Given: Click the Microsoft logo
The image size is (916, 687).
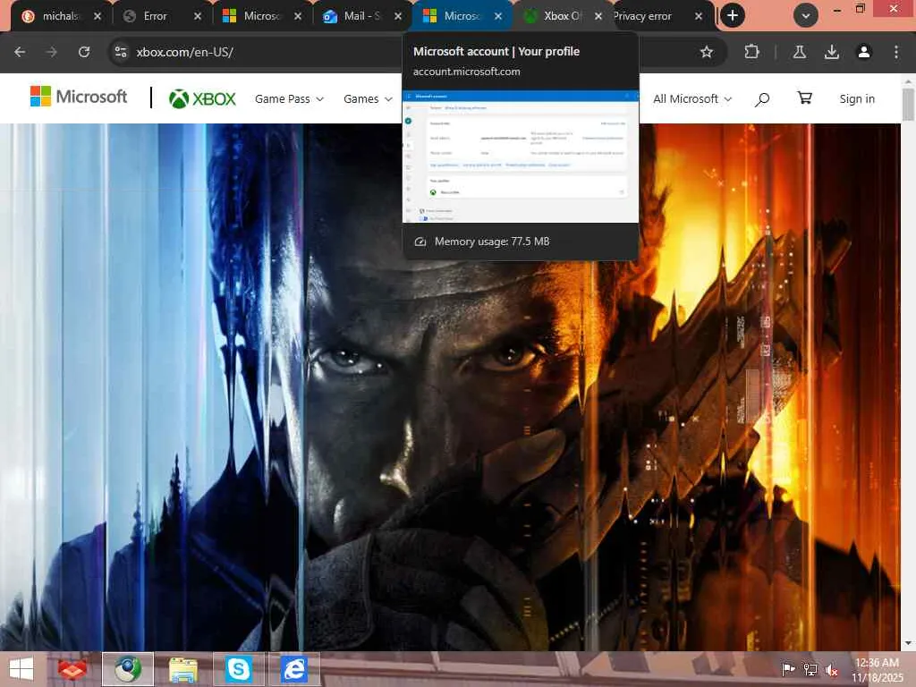Looking at the screenshot, I should tap(79, 97).
